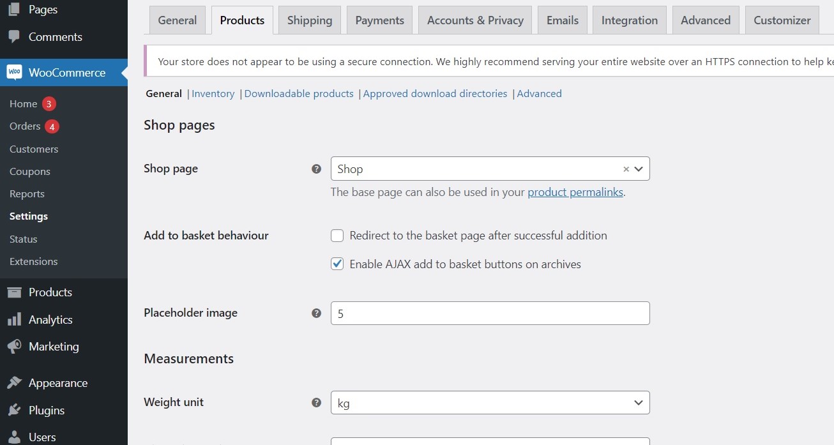Open the Inventory sub-section link

point(213,94)
